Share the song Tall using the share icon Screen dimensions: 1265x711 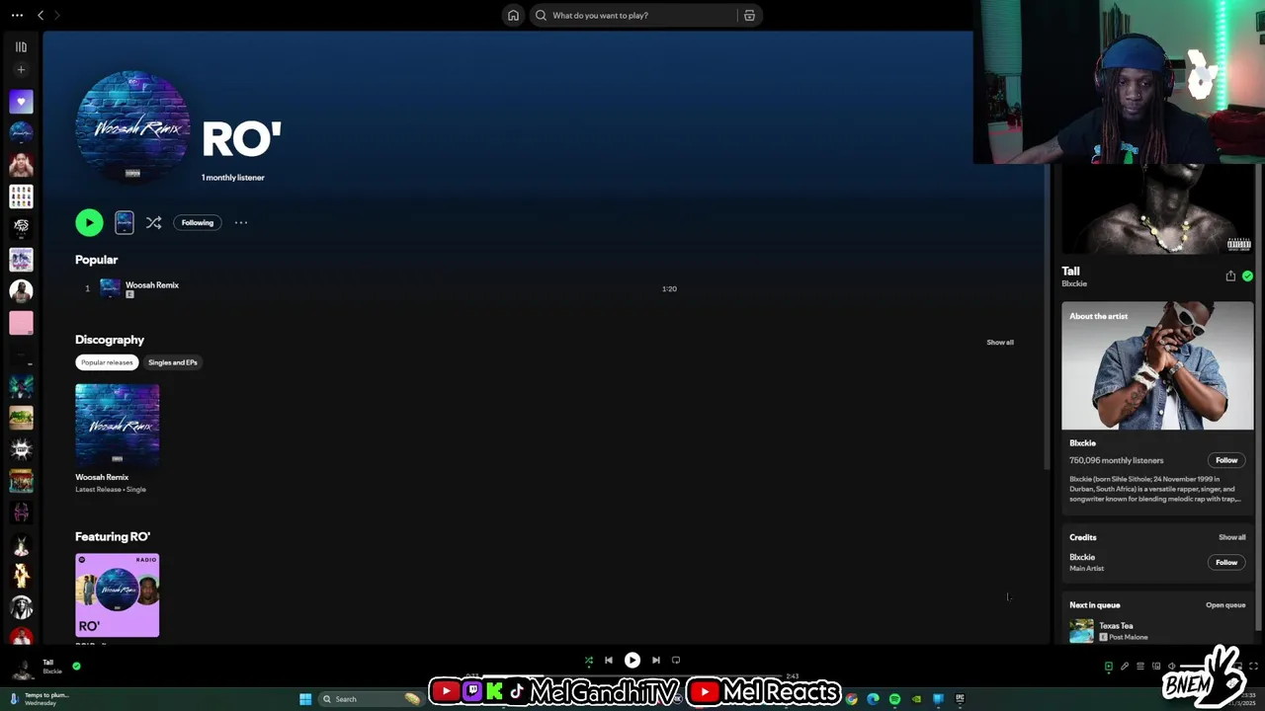click(x=1230, y=276)
